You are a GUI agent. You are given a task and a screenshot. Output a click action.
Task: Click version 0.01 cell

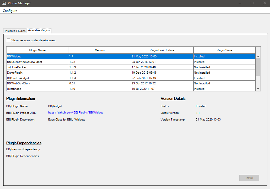[x=100, y=83]
